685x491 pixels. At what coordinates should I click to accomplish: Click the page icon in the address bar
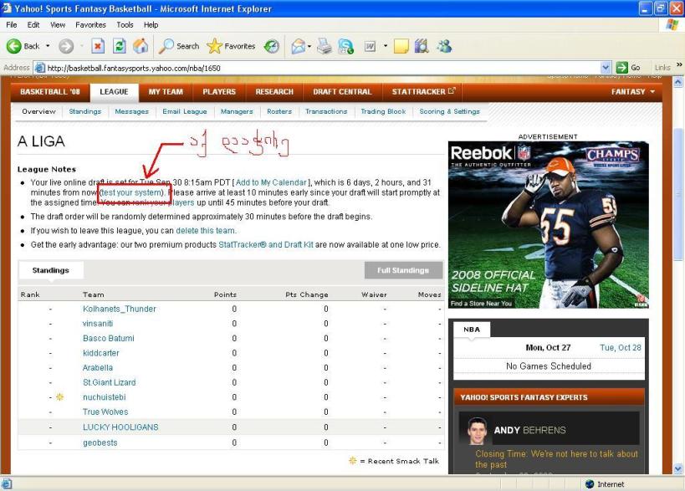tap(40, 68)
